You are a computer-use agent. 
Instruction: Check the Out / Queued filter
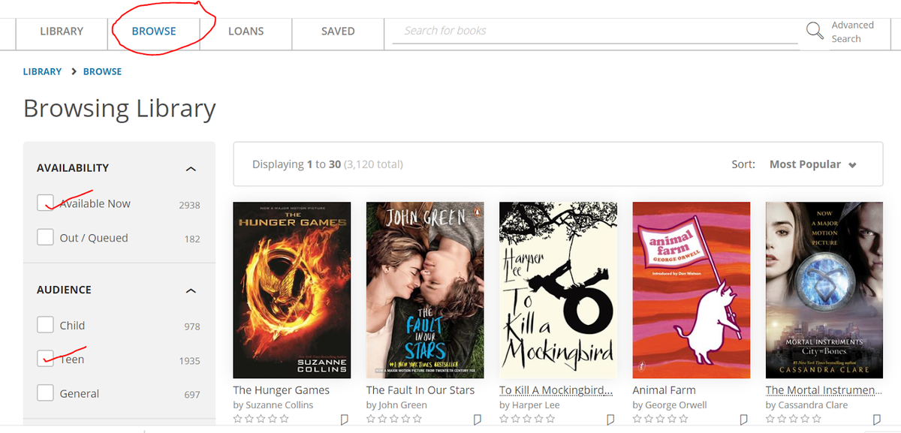point(45,237)
